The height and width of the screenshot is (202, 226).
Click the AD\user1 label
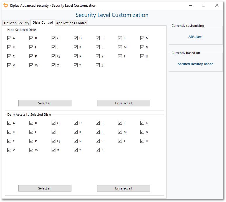(x=195, y=37)
